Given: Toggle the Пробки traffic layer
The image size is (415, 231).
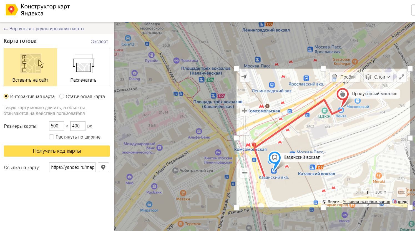Looking at the screenshot, I should click(x=344, y=77).
